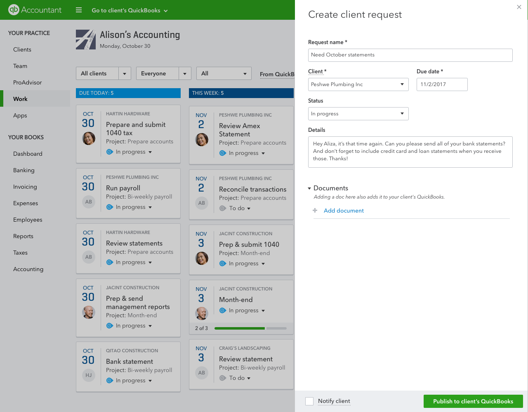The image size is (528, 412).
Task: Click avatar on Prep & submit 1040 card
Action: click(202, 258)
